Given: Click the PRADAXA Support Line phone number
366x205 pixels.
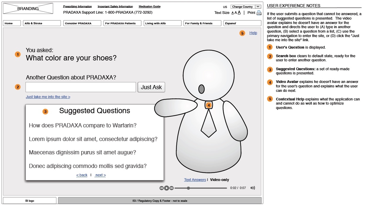Looking at the screenshot, I should point(129,12).
